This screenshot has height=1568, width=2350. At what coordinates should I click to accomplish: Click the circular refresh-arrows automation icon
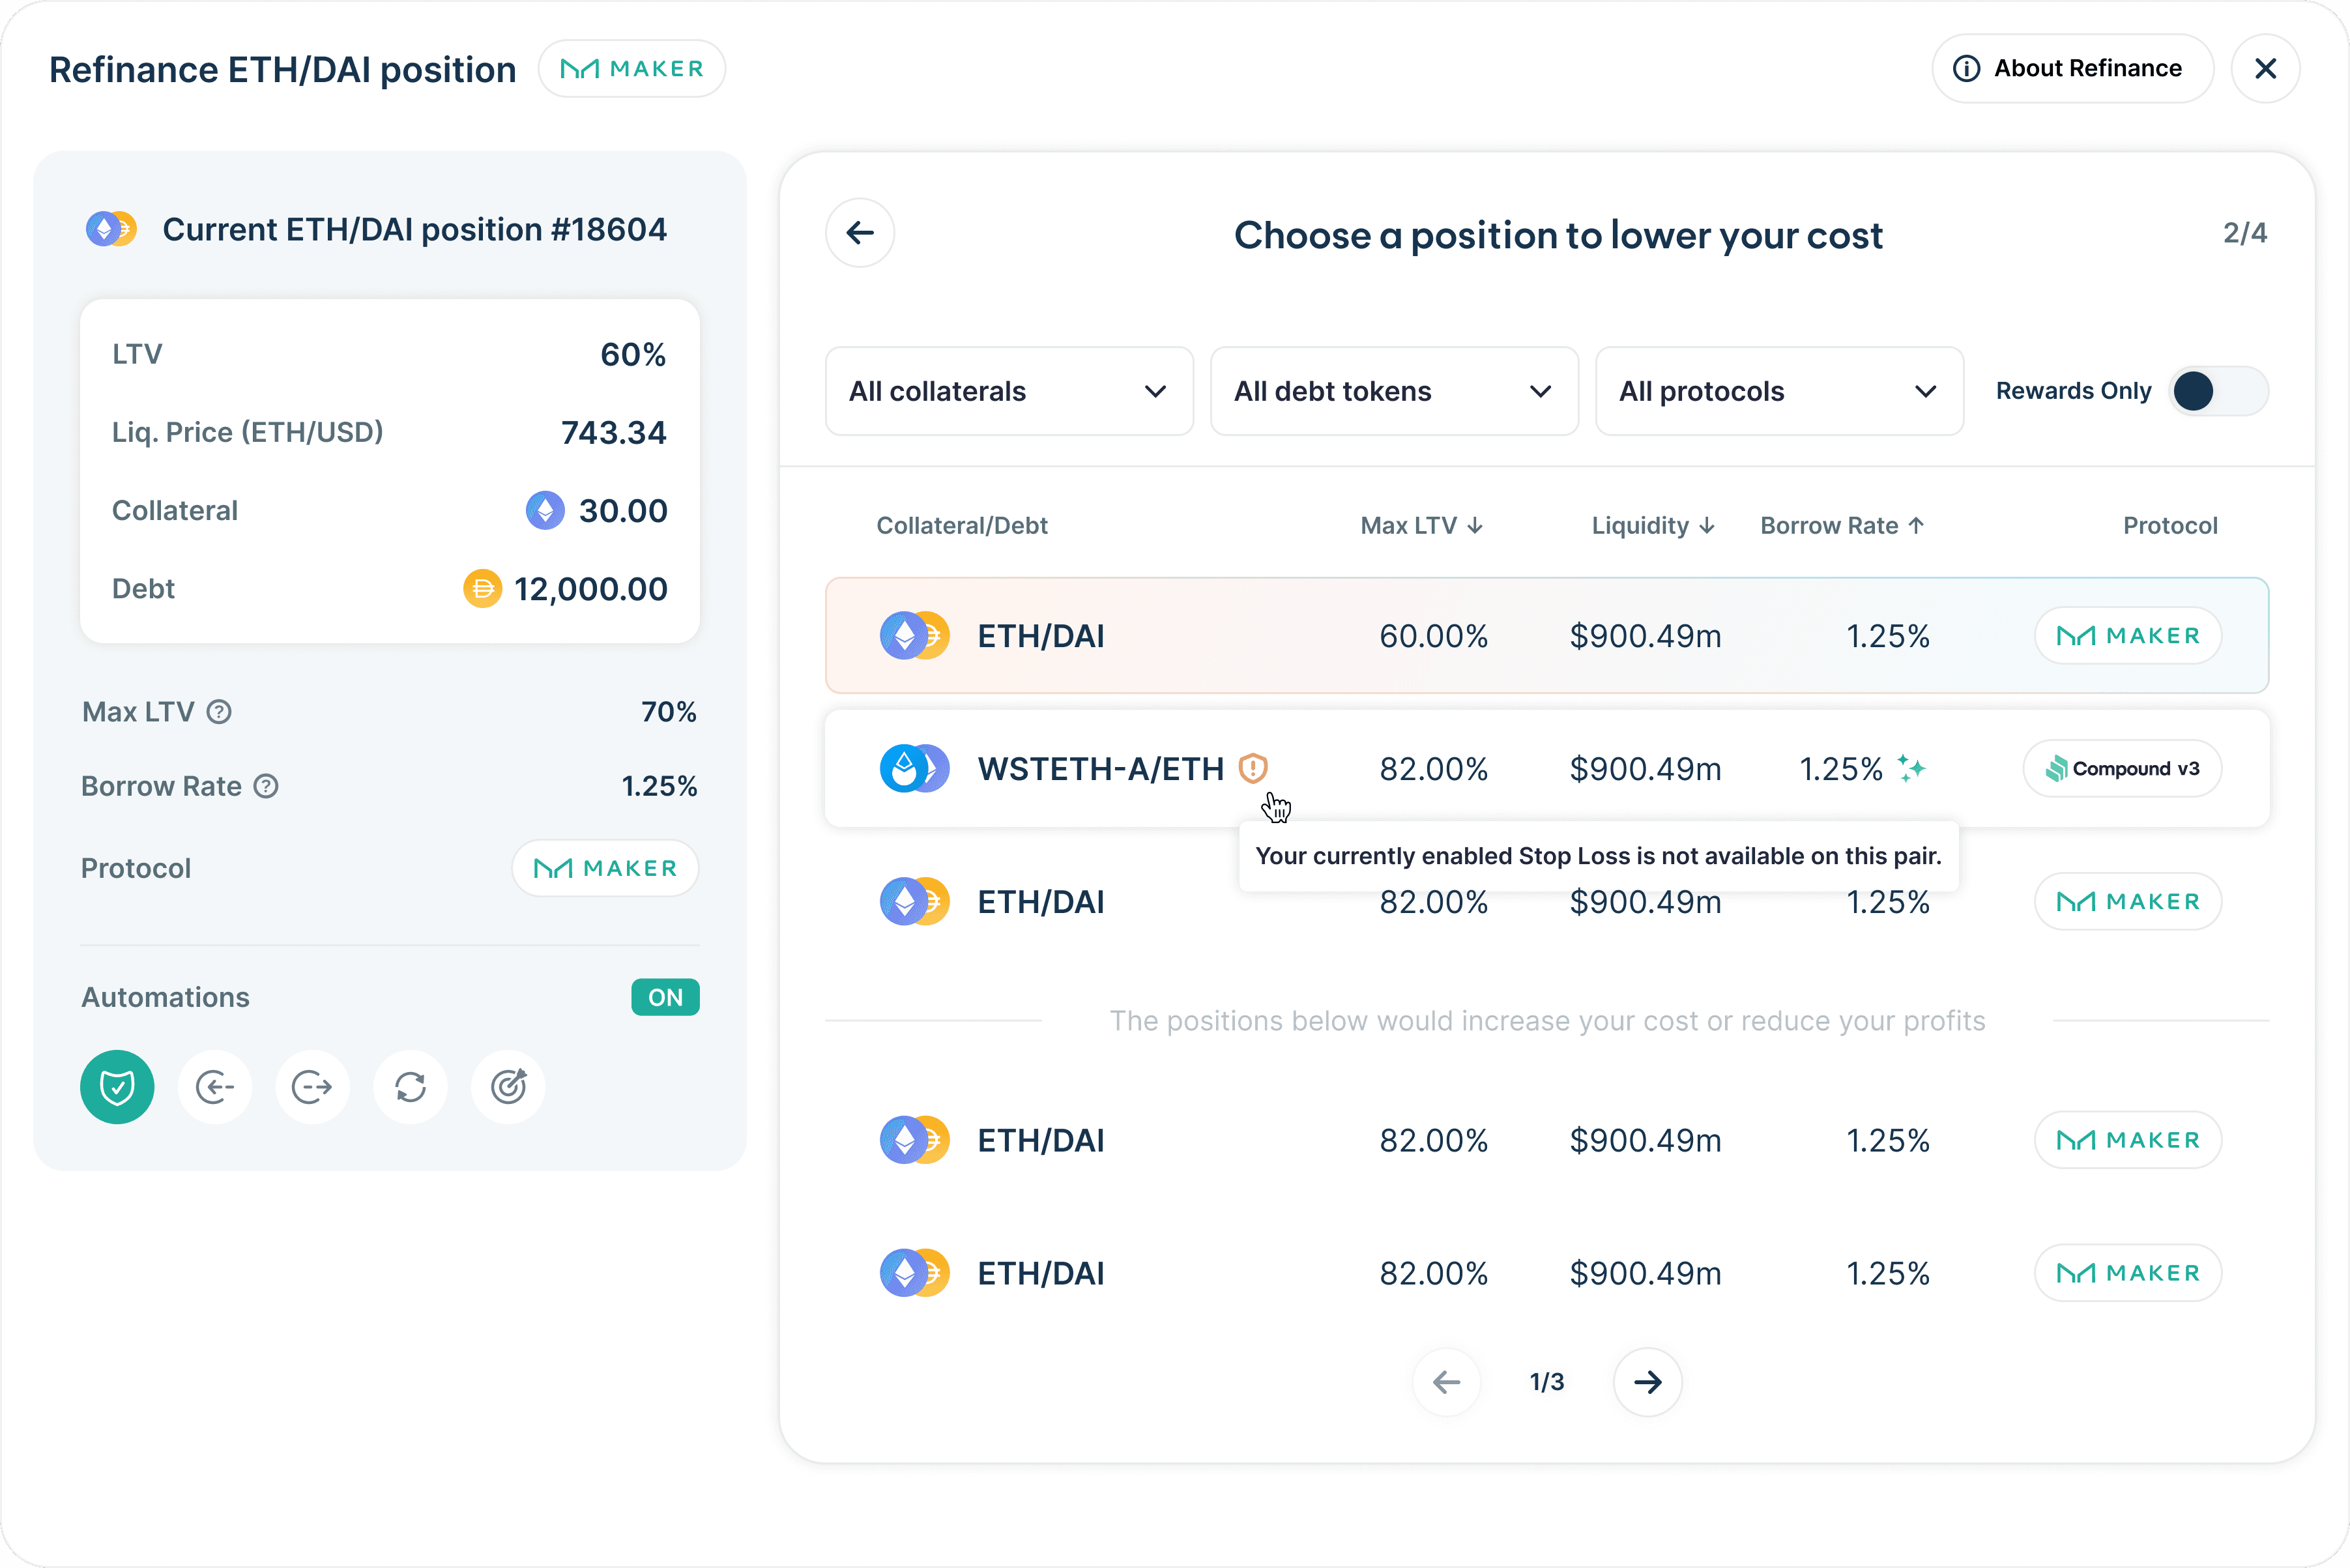tap(410, 1087)
